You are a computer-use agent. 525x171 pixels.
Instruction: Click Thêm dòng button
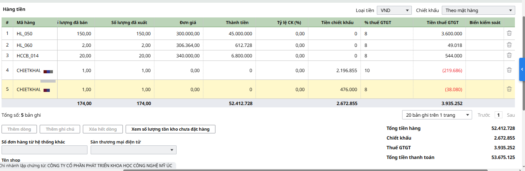tap(19, 129)
